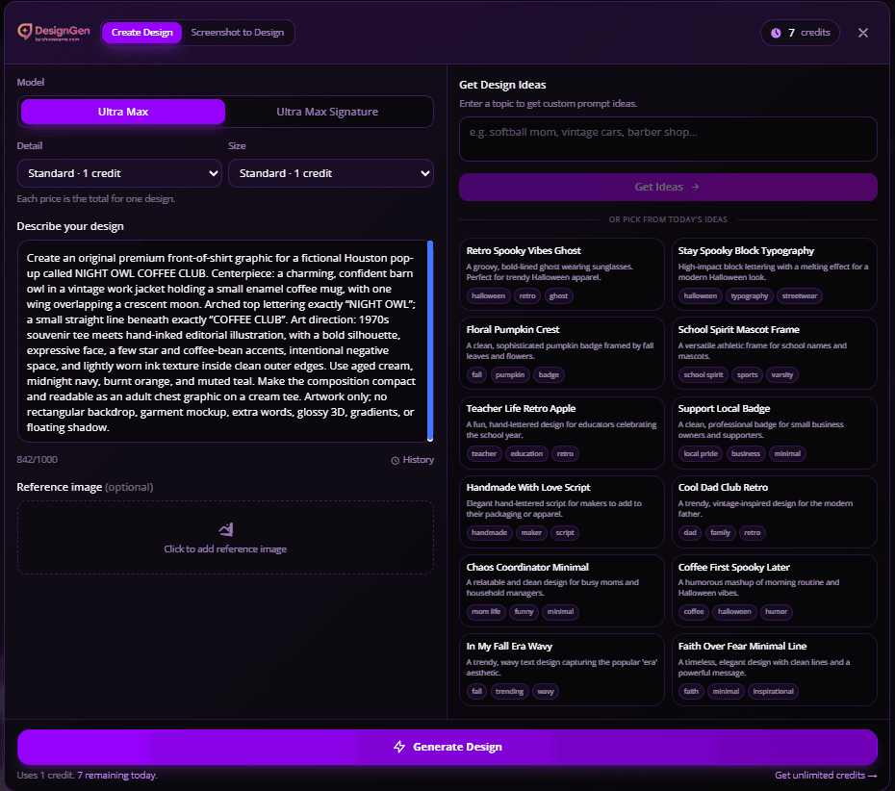The image size is (895, 791).
Task: Click the lightning bolt on Generate Design
Action: pos(399,747)
